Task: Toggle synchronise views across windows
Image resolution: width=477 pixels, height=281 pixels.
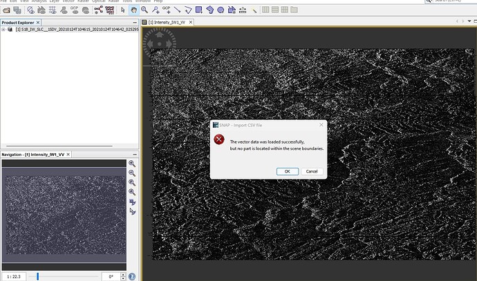Action: (132, 202)
